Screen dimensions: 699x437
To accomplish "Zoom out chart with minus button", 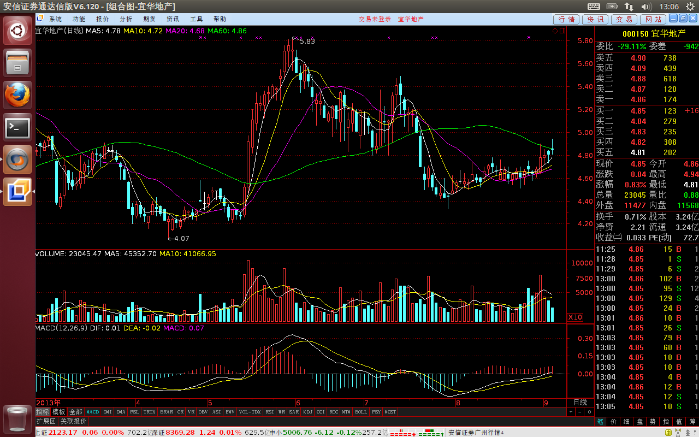I will (580, 412).
